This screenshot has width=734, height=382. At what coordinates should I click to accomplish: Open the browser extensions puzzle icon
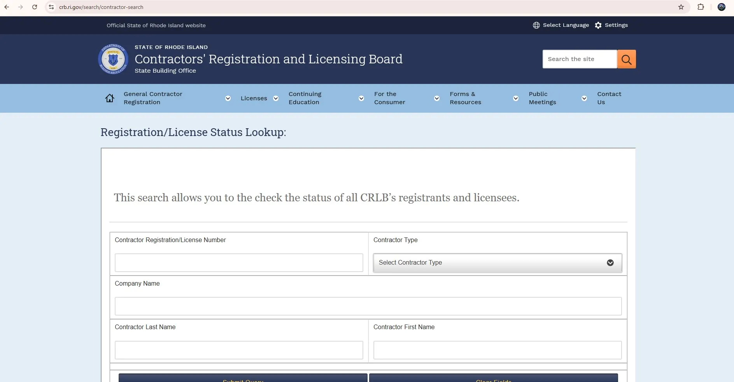[701, 7]
